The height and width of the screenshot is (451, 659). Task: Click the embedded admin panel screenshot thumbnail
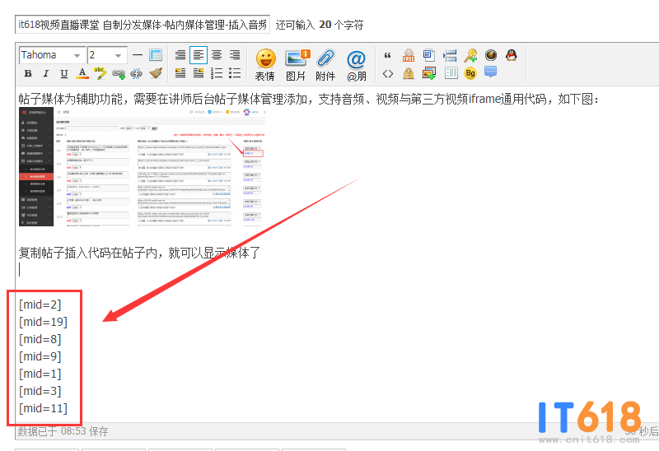(x=143, y=169)
